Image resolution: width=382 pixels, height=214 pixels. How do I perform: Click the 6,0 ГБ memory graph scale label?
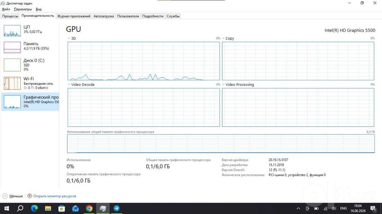[371, 132]
